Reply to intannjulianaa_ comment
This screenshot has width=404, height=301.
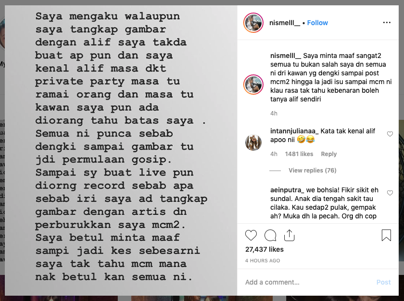[x=329, y=154]
